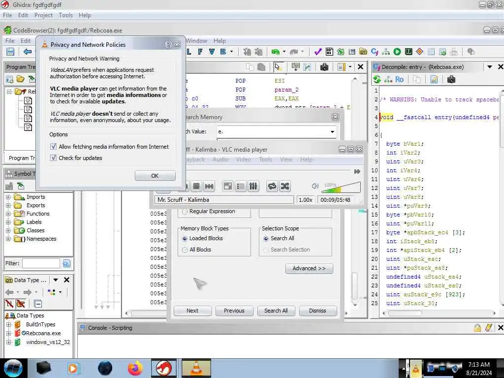Toggle VLC fullscreen button

(227, 186)
